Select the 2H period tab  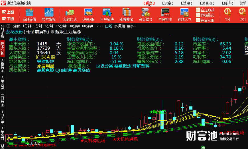pyautogui.click(x=99, y=26)
